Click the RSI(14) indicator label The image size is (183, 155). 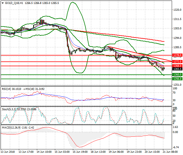(8, 89)
